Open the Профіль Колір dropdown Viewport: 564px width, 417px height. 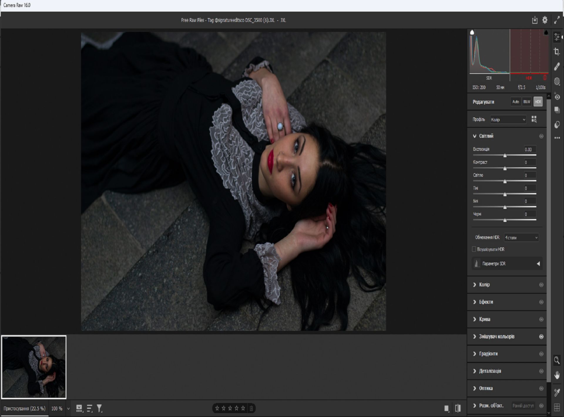coord(508,120)
